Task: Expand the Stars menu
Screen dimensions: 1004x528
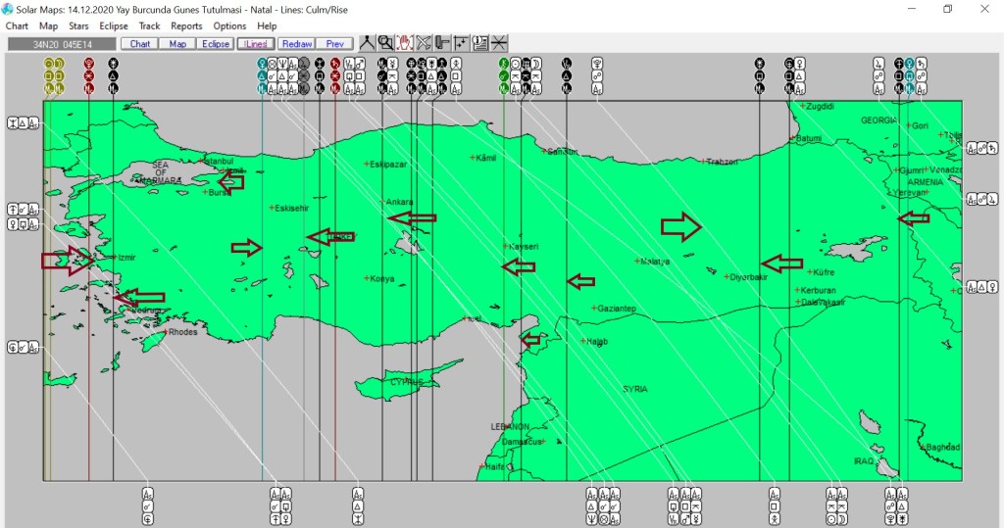Action: [78, 26]
